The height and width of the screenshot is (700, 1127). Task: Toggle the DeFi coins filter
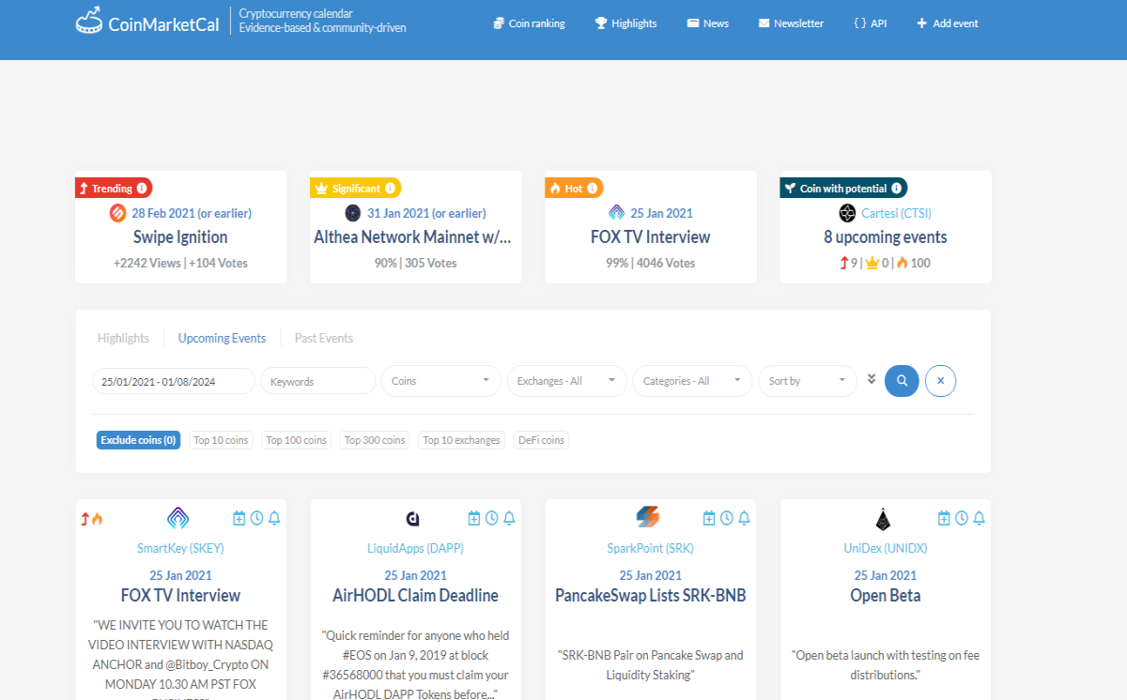click(542, 440)
